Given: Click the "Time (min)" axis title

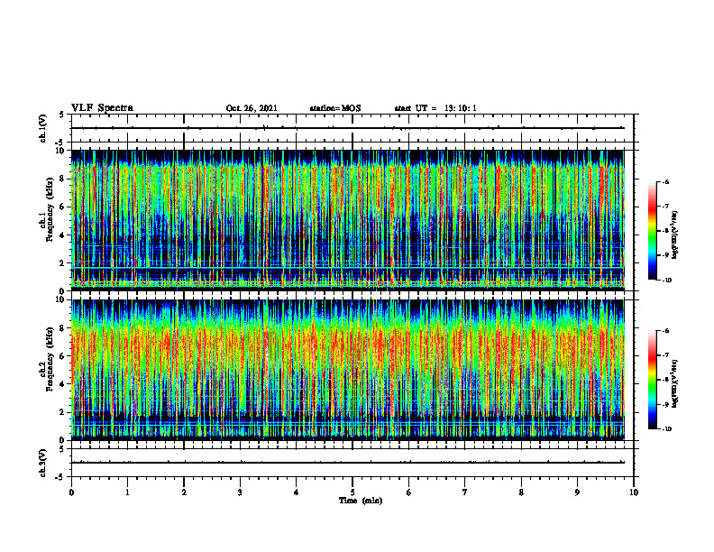Looking at the screenshot, I should [x=361, y=501].
